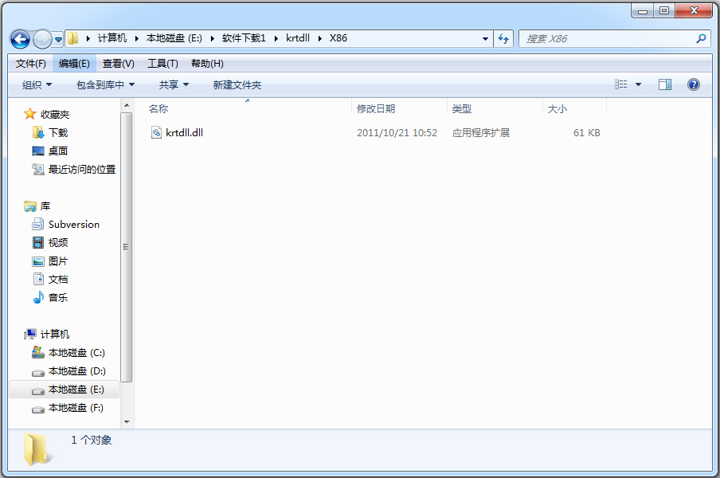
Task: Expand the view options dropdown arrow
Action: click(x=638, y=84)
